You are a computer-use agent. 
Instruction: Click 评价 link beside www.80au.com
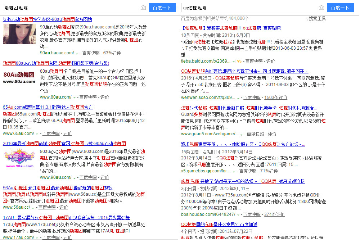click(x=105, y=97)
